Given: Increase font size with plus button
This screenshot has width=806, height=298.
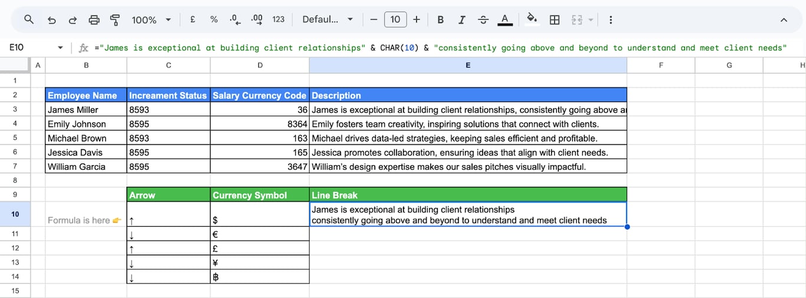Looking at the screenshot, I should pos(417,19).
